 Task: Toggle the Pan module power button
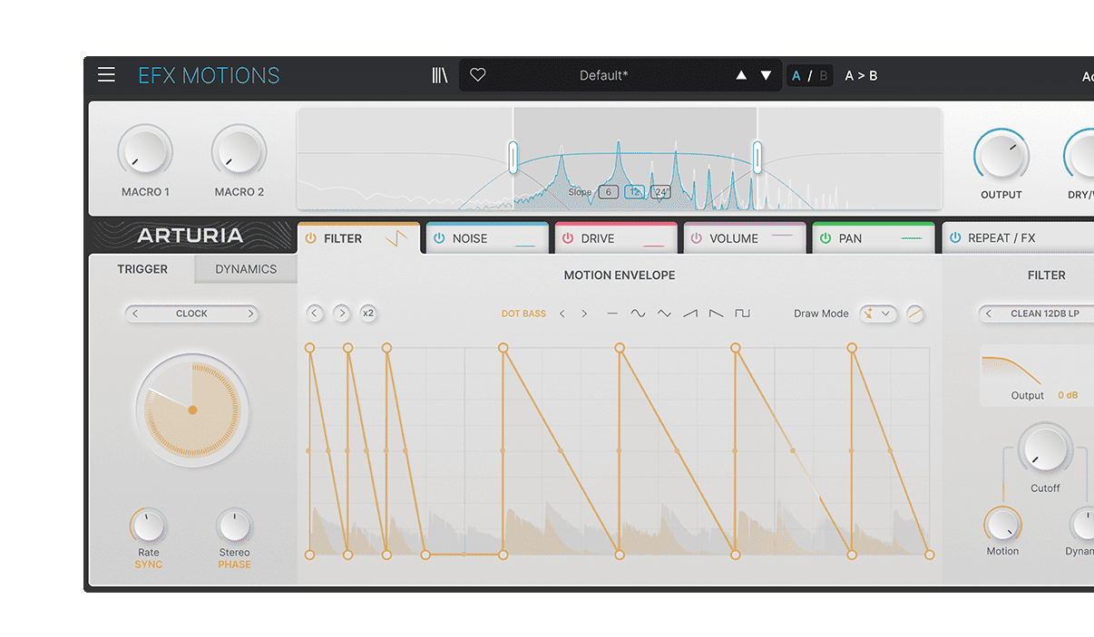[825, 238]
